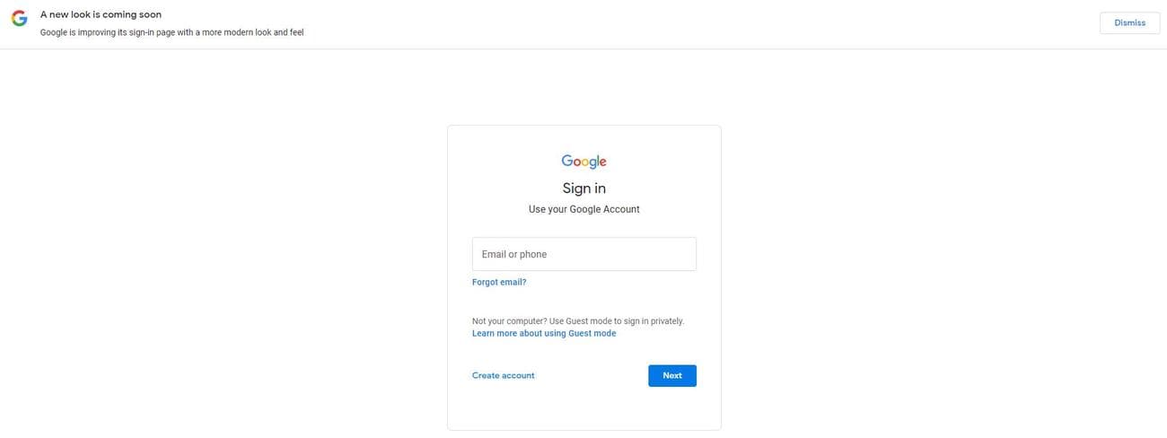The width and height of the screenshot is (1167, 438).
Task: Click the words "Guest mode" in the Learn more link
Action: tap(592, 333)
